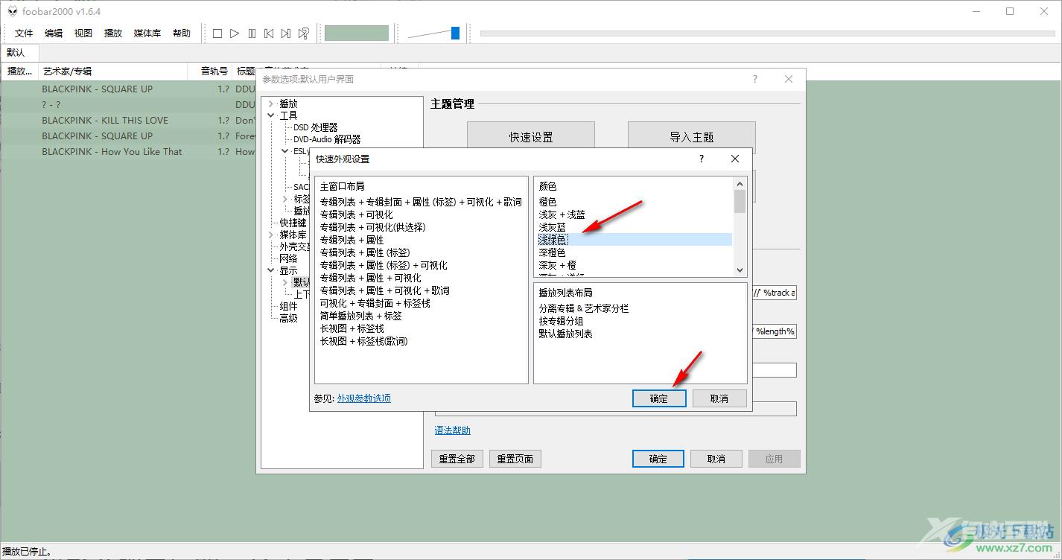
Task: Click the 导入主题 button
Action: pyautogui.click(x=692, y=137)
